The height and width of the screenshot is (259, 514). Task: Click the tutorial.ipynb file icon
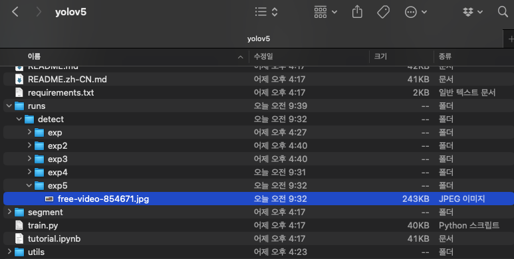[x=19, y=238]
